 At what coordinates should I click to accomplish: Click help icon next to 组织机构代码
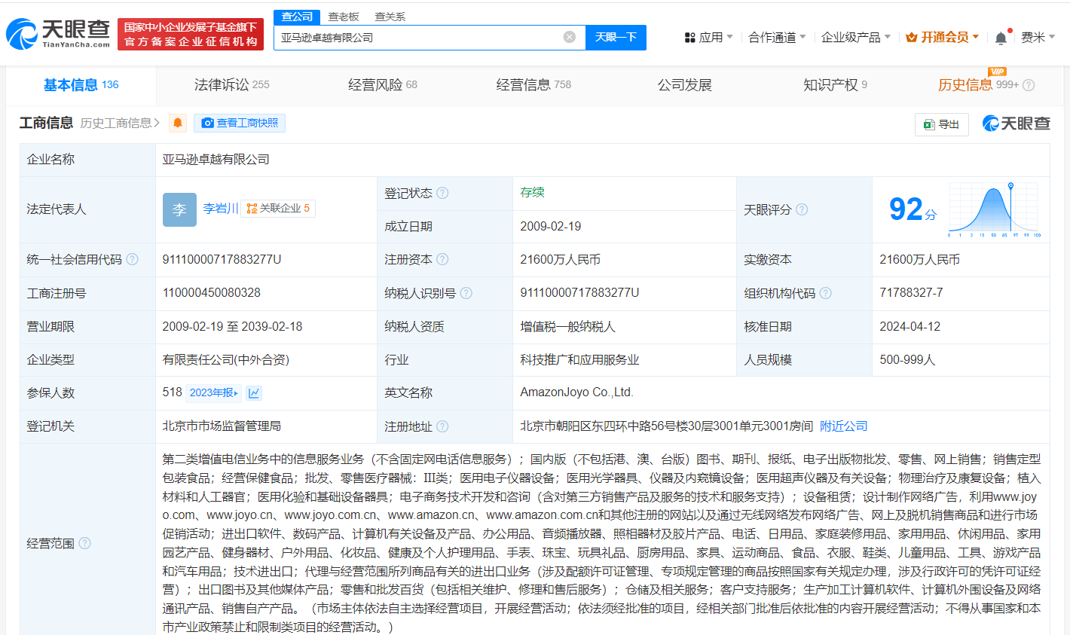[826, 293]
